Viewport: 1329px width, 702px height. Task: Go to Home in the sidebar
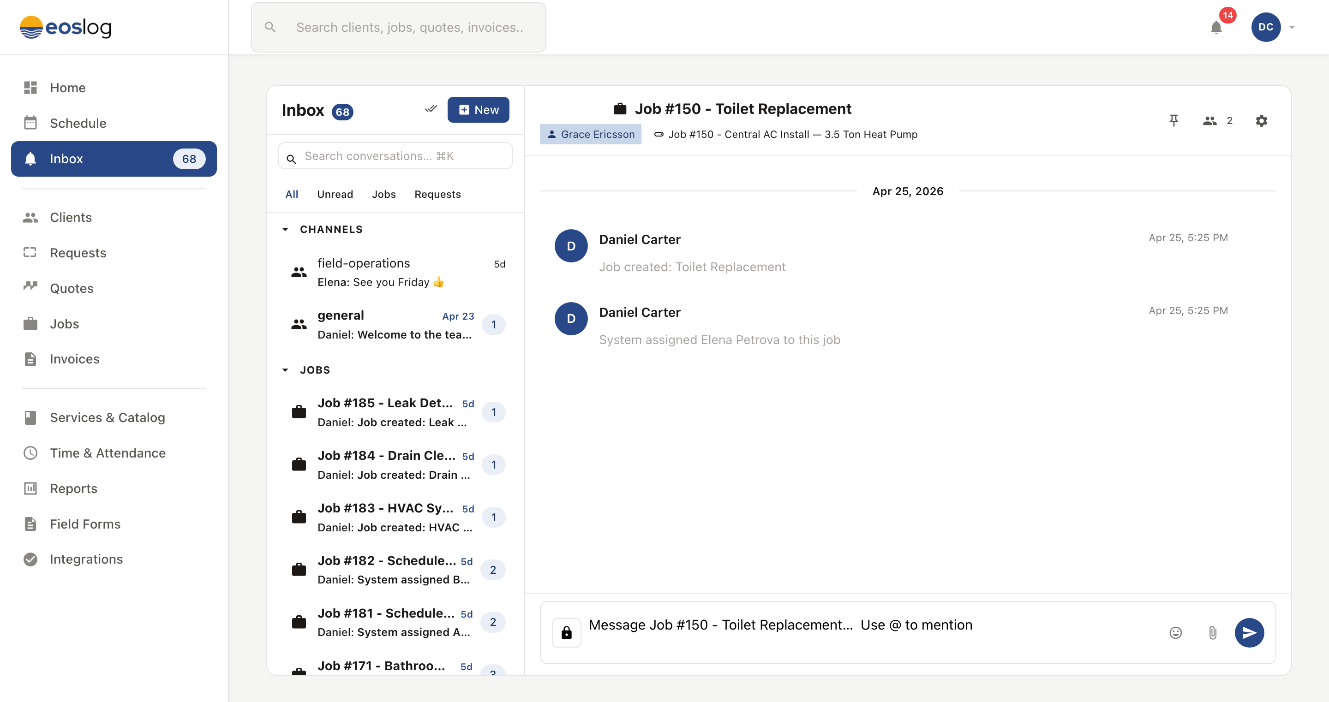[x=114, y=88]
